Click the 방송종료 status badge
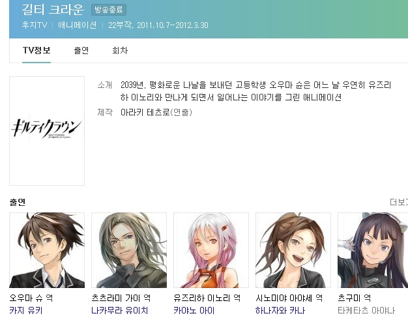This screenshot has height=318, width=408. pyautogui.click(x=109, y=10)
